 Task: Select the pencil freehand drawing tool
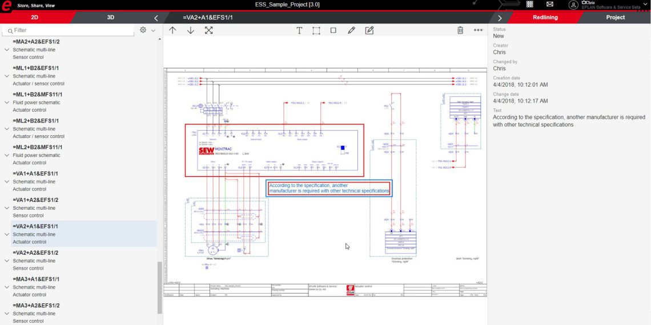click(x=351, y=30)
